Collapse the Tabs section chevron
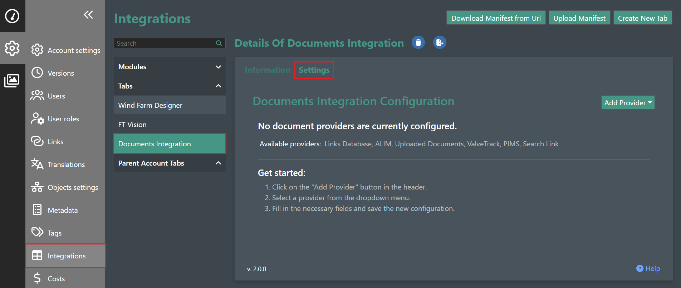 point(218,86)
